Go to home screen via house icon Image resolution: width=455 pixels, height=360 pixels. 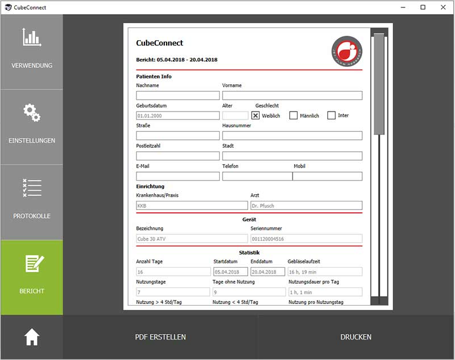[32, 337]
